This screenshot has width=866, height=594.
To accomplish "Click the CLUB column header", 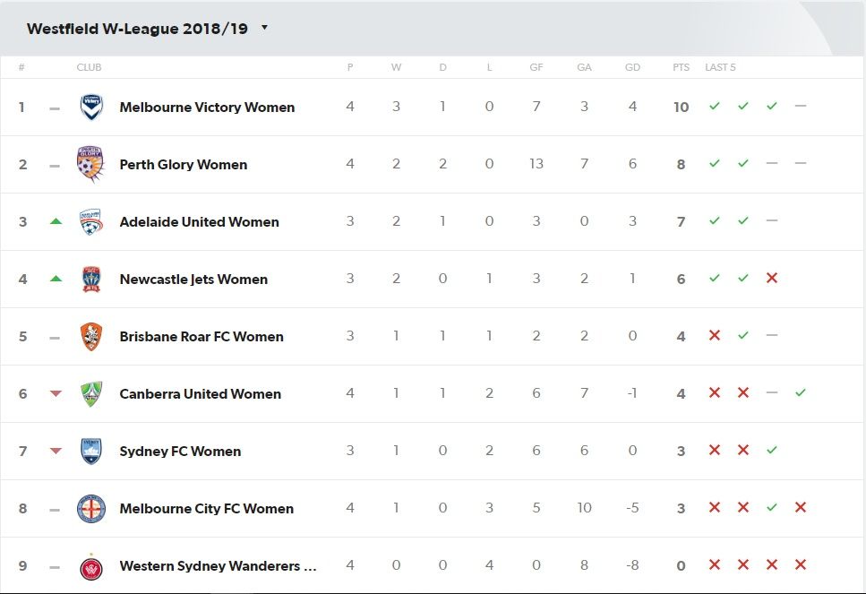I will point(89,67).
